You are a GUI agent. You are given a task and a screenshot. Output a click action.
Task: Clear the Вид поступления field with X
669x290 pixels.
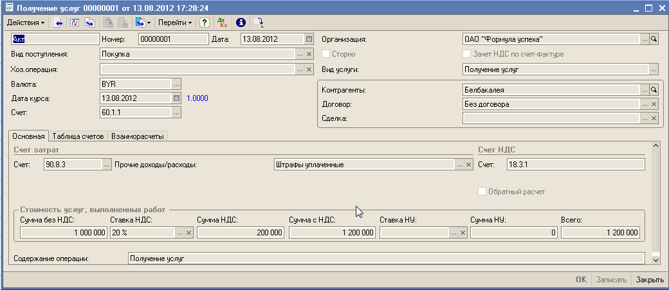(x=309, y=54)
